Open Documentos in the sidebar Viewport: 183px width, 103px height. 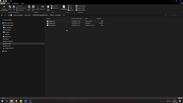pos(8,27)
